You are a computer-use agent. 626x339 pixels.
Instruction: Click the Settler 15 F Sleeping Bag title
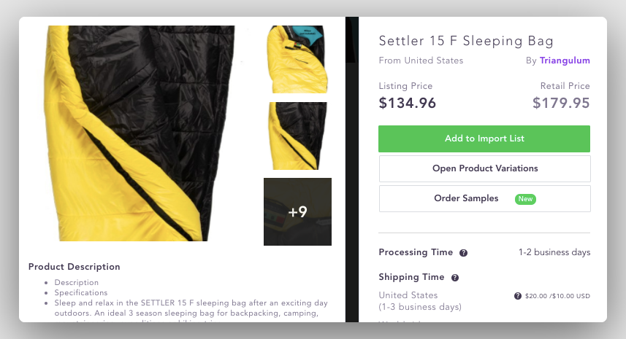point(466,41)
